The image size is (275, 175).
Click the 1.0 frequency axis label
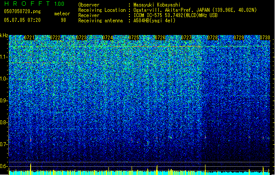point(4,79)
